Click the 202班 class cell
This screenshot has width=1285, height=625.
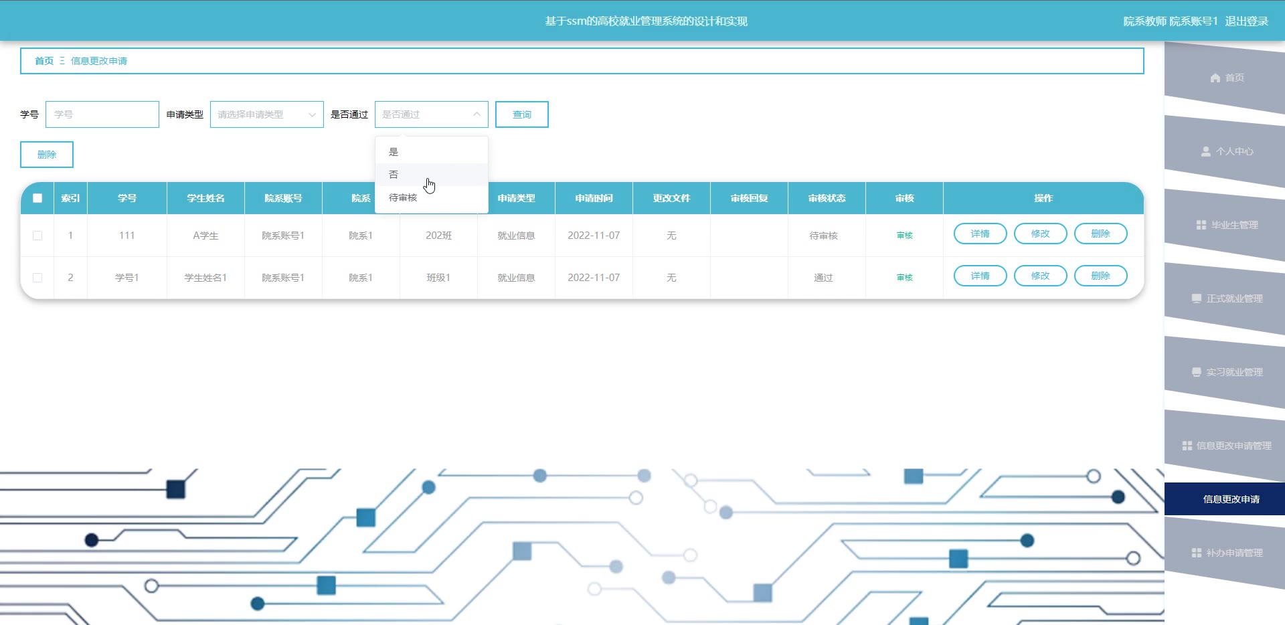point(439,236)
